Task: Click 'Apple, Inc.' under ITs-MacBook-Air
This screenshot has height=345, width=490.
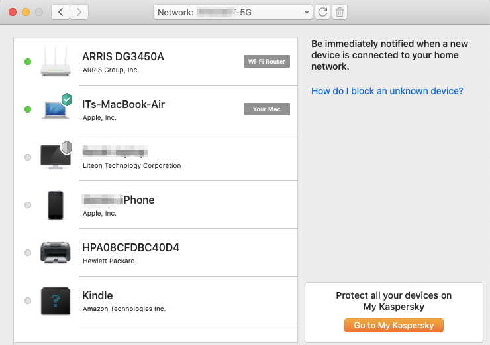Action: coord(100,118)
